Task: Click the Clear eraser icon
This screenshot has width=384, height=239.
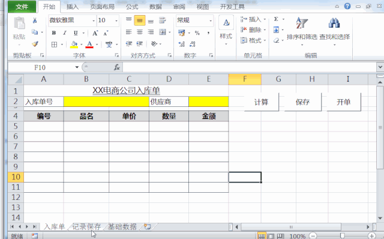Action: click(x=277, y=40)
